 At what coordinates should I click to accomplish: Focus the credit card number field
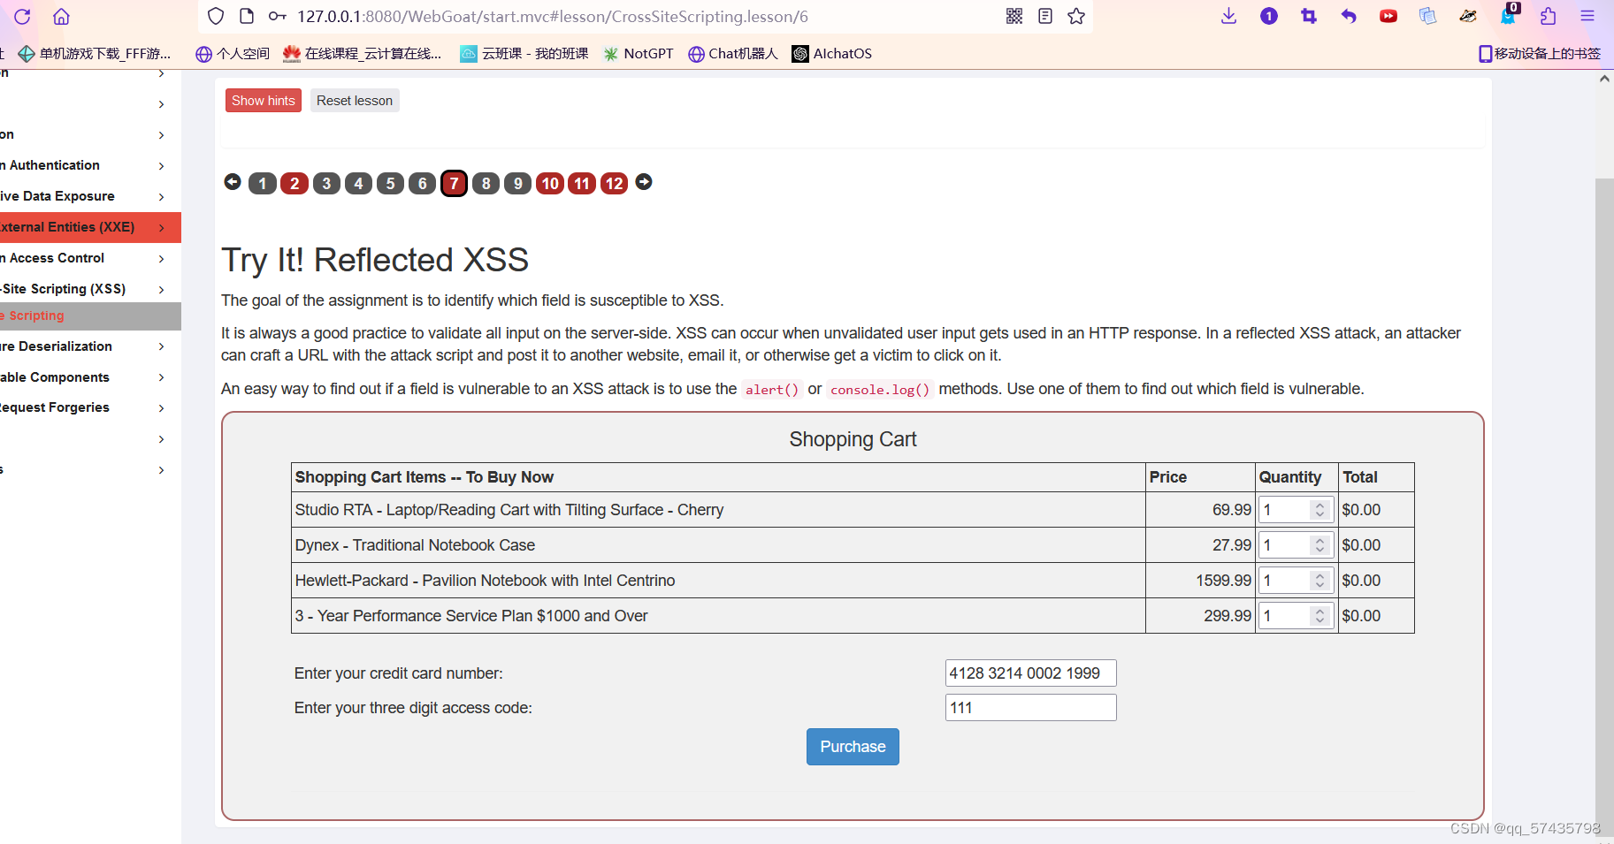point(1031,673)
